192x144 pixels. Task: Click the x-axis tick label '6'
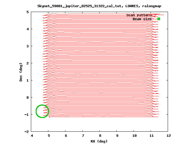click(66, 136)
